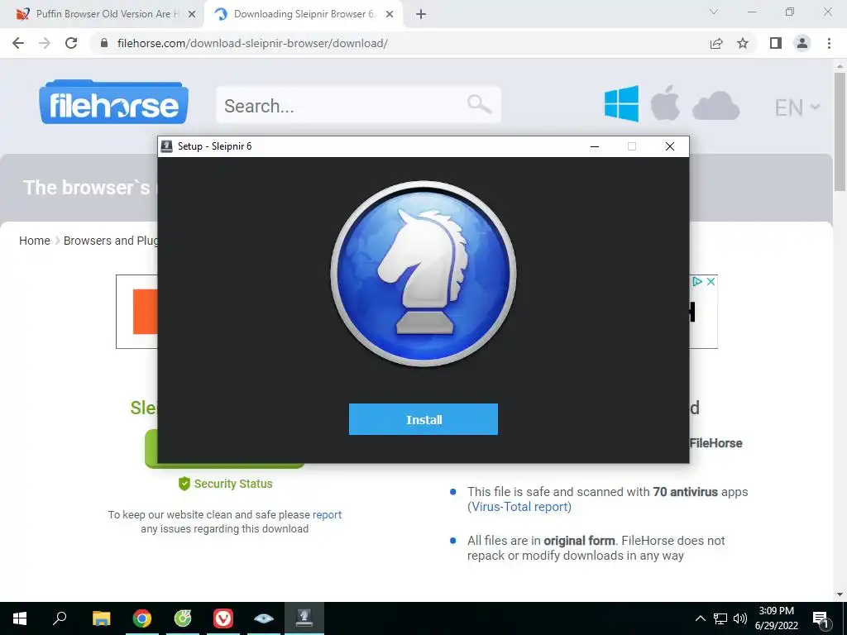The image size is (847, 635).
Task: Bookmark this page with the star icon
Action: point(743,43)
